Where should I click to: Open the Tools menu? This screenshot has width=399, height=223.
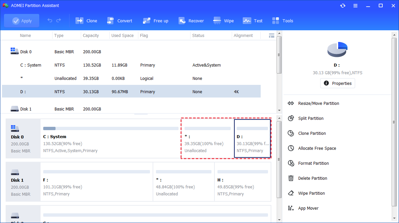(x=283, y=21)
